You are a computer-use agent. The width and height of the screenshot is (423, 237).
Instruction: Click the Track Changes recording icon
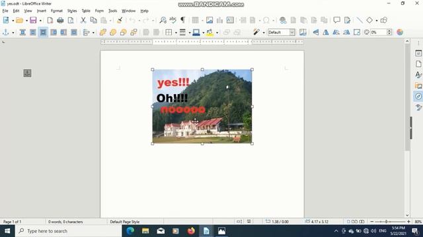[x=347, y=20]
